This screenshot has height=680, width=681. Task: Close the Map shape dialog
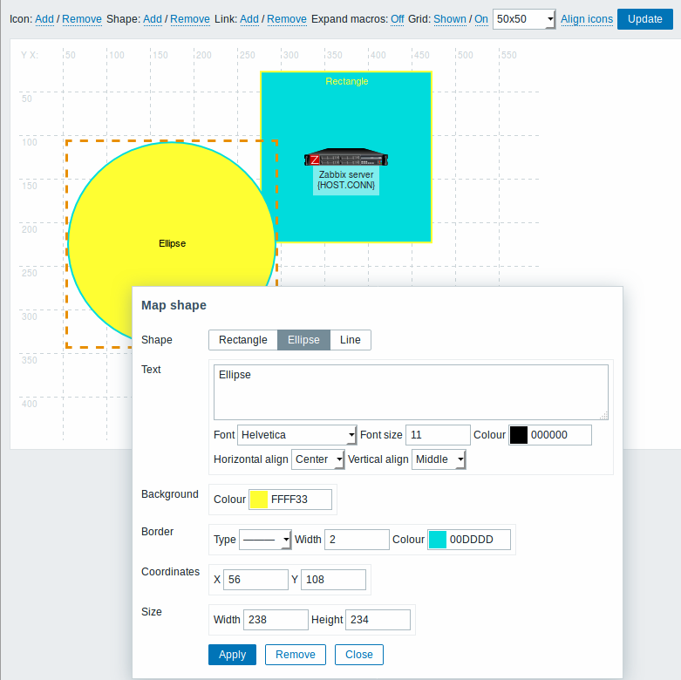[x=359, y=655]
